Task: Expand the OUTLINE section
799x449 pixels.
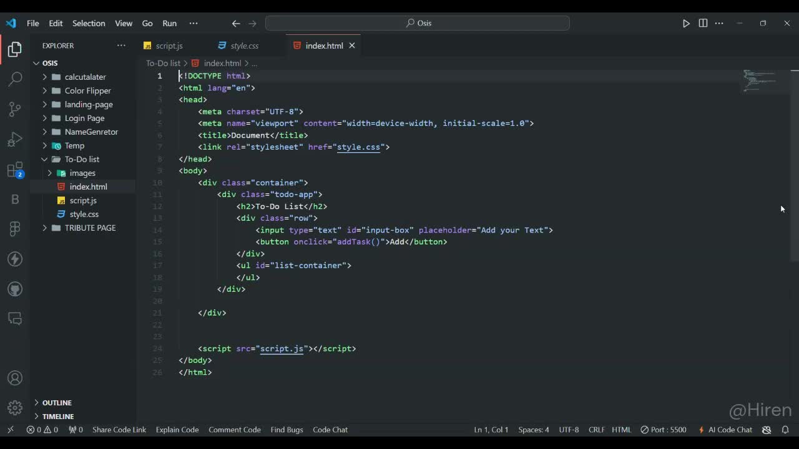Action: point(57,403)
